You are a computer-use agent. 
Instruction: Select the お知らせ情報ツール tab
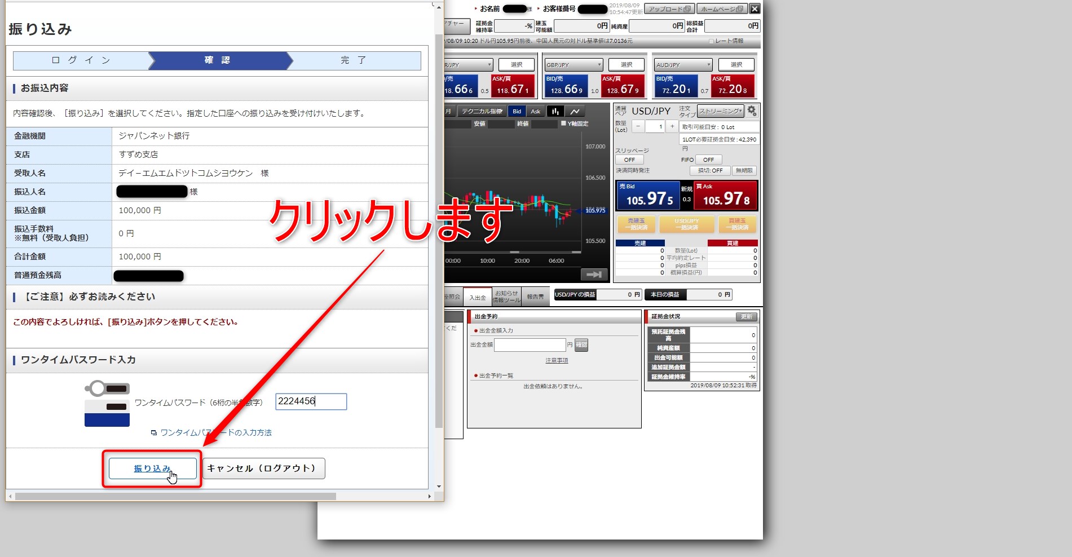coord(506,297)
